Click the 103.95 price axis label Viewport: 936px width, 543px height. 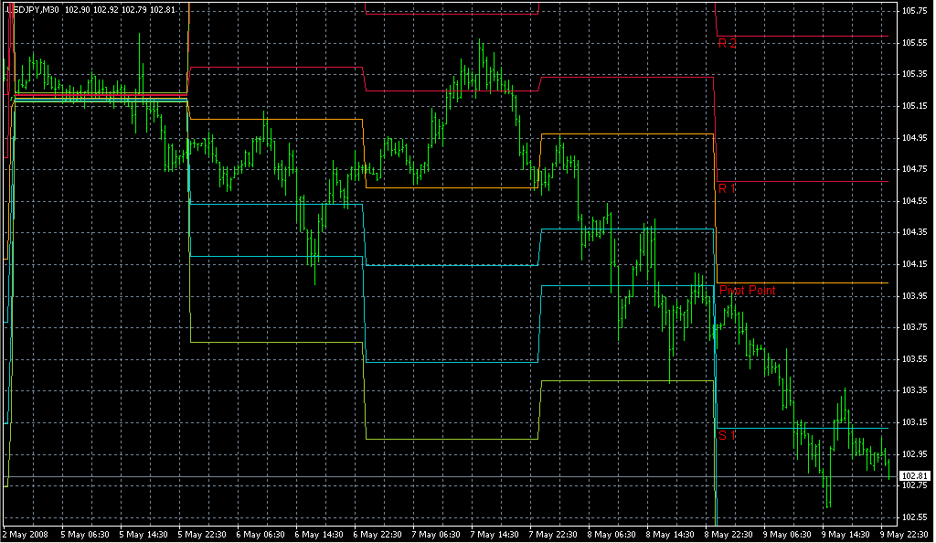click(x=914, y=295)
